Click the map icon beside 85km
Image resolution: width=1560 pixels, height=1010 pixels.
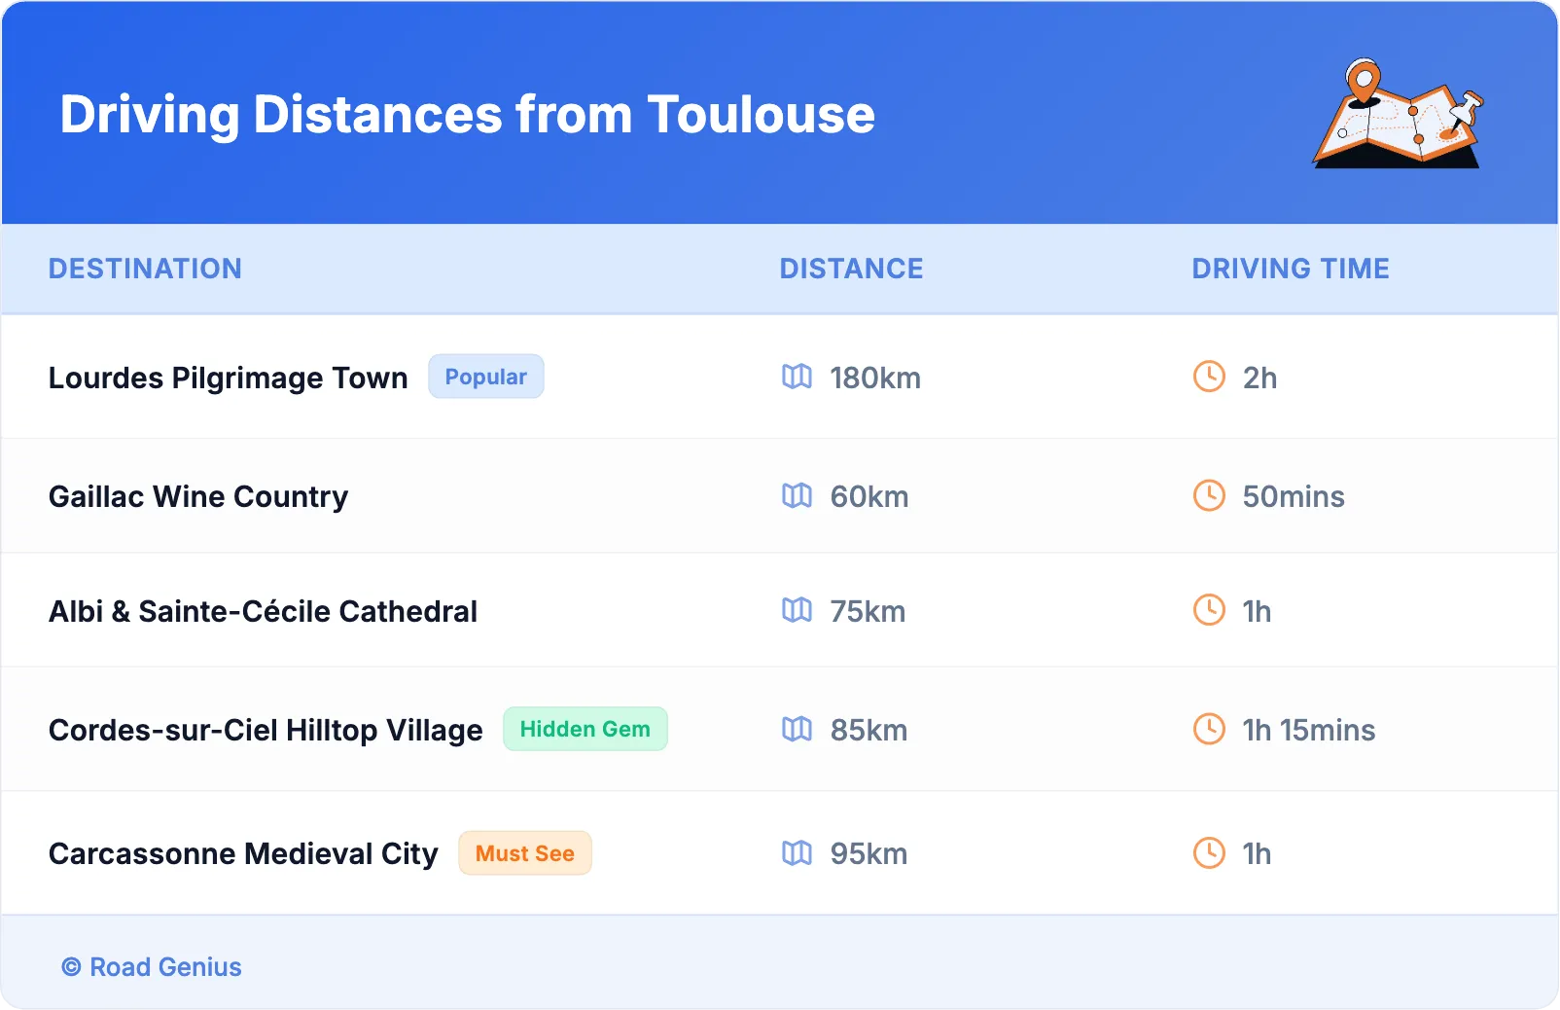[x=797, y=729]
